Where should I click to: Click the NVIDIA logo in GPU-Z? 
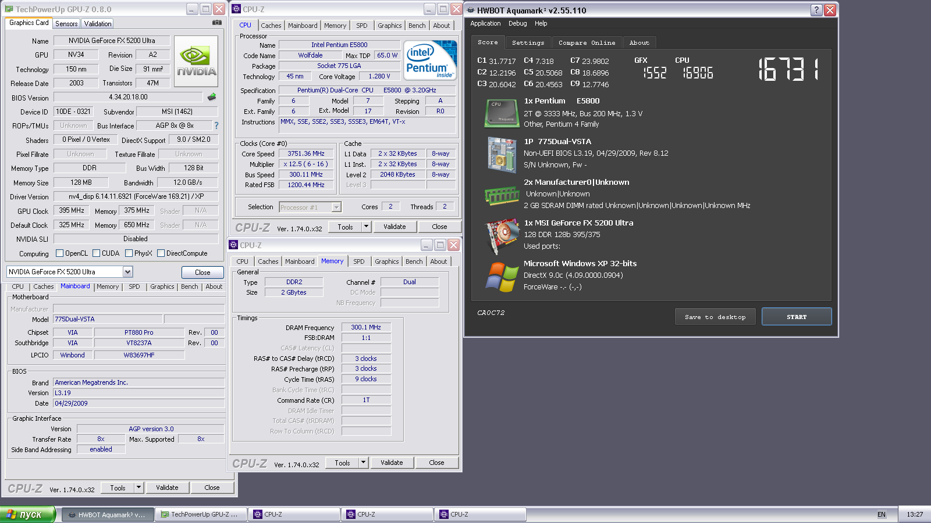[x=196, y=62]
